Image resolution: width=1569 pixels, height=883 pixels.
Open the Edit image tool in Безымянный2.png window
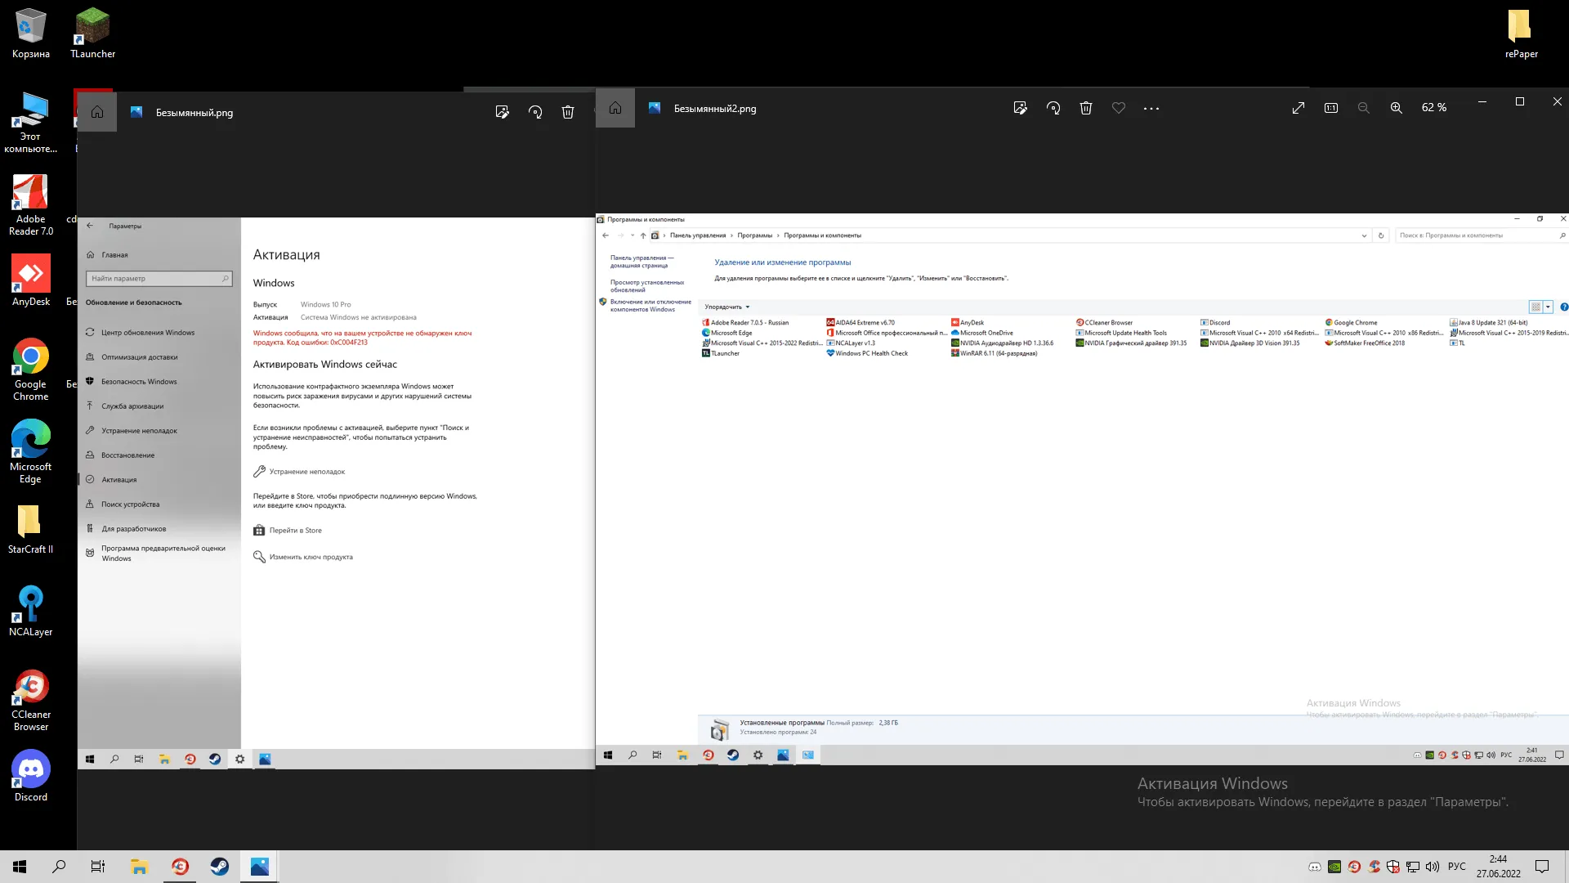click(1020, 108)
